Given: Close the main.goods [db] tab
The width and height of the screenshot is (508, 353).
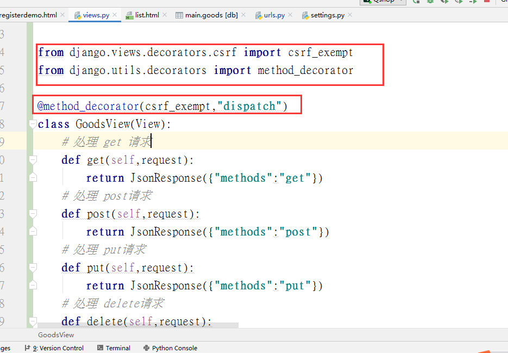Looking at the screenshot, I should click(x=243, y=15).
